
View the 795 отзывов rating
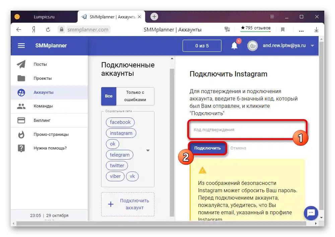click(x=255, y=28)
